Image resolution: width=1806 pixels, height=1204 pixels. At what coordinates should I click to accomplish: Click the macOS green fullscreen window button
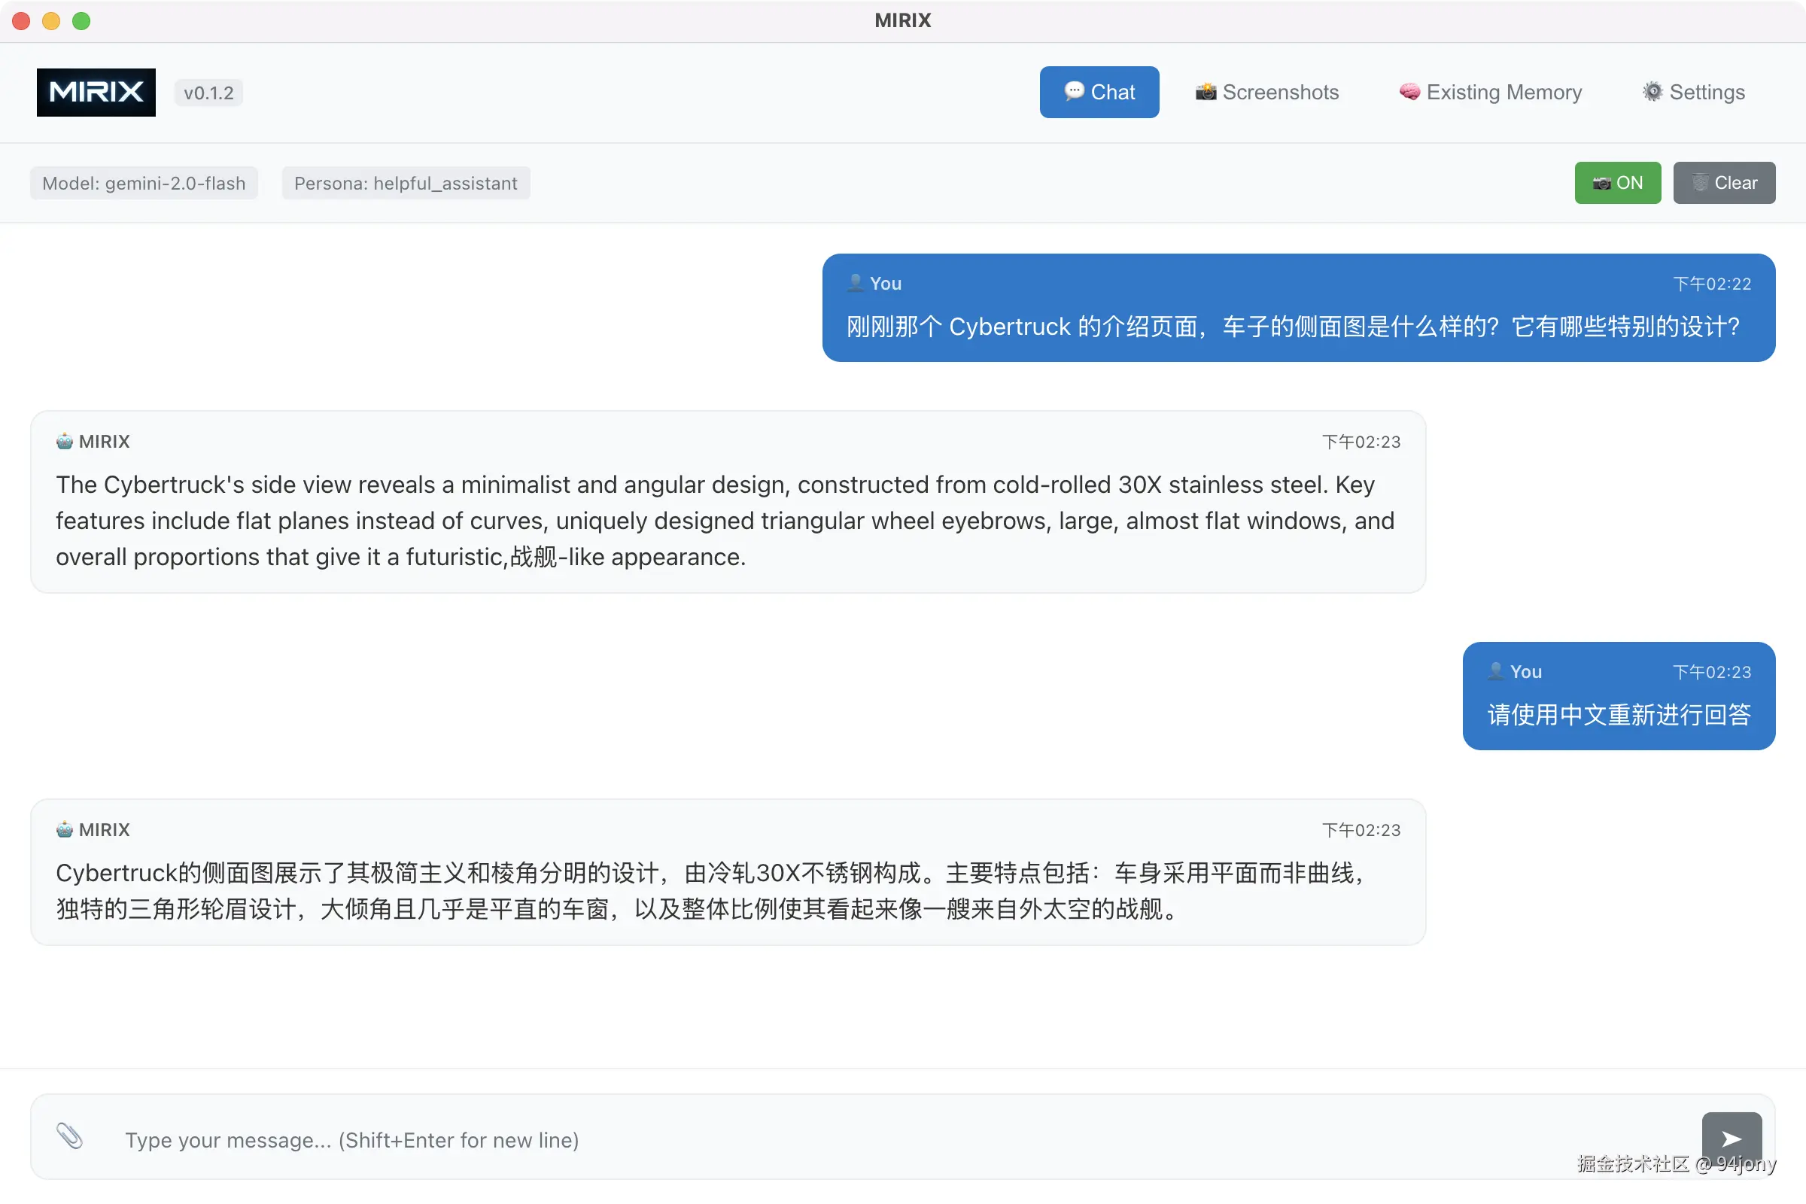tap(81, 21)
